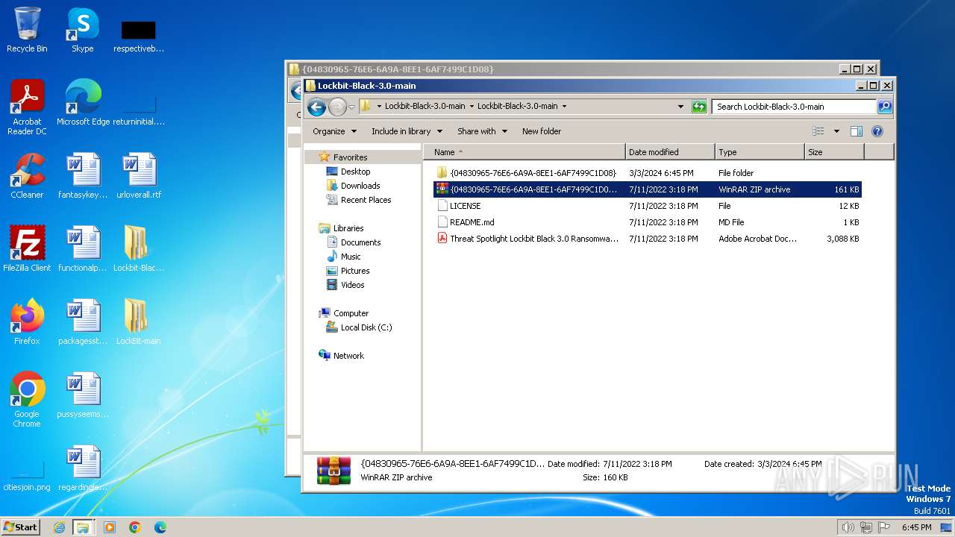The width and height of the screenshot is (955, 537).
Task: Click Internet Explorer icon in taskbar
Action: click(59, 527)
